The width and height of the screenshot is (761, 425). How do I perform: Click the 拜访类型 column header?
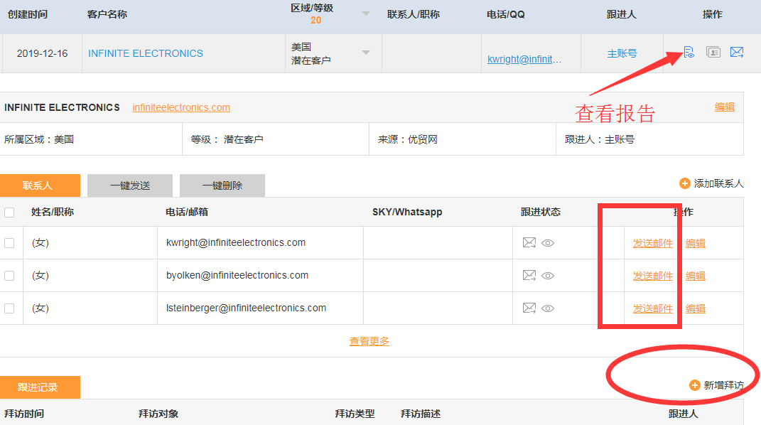[x=355, y=414]
